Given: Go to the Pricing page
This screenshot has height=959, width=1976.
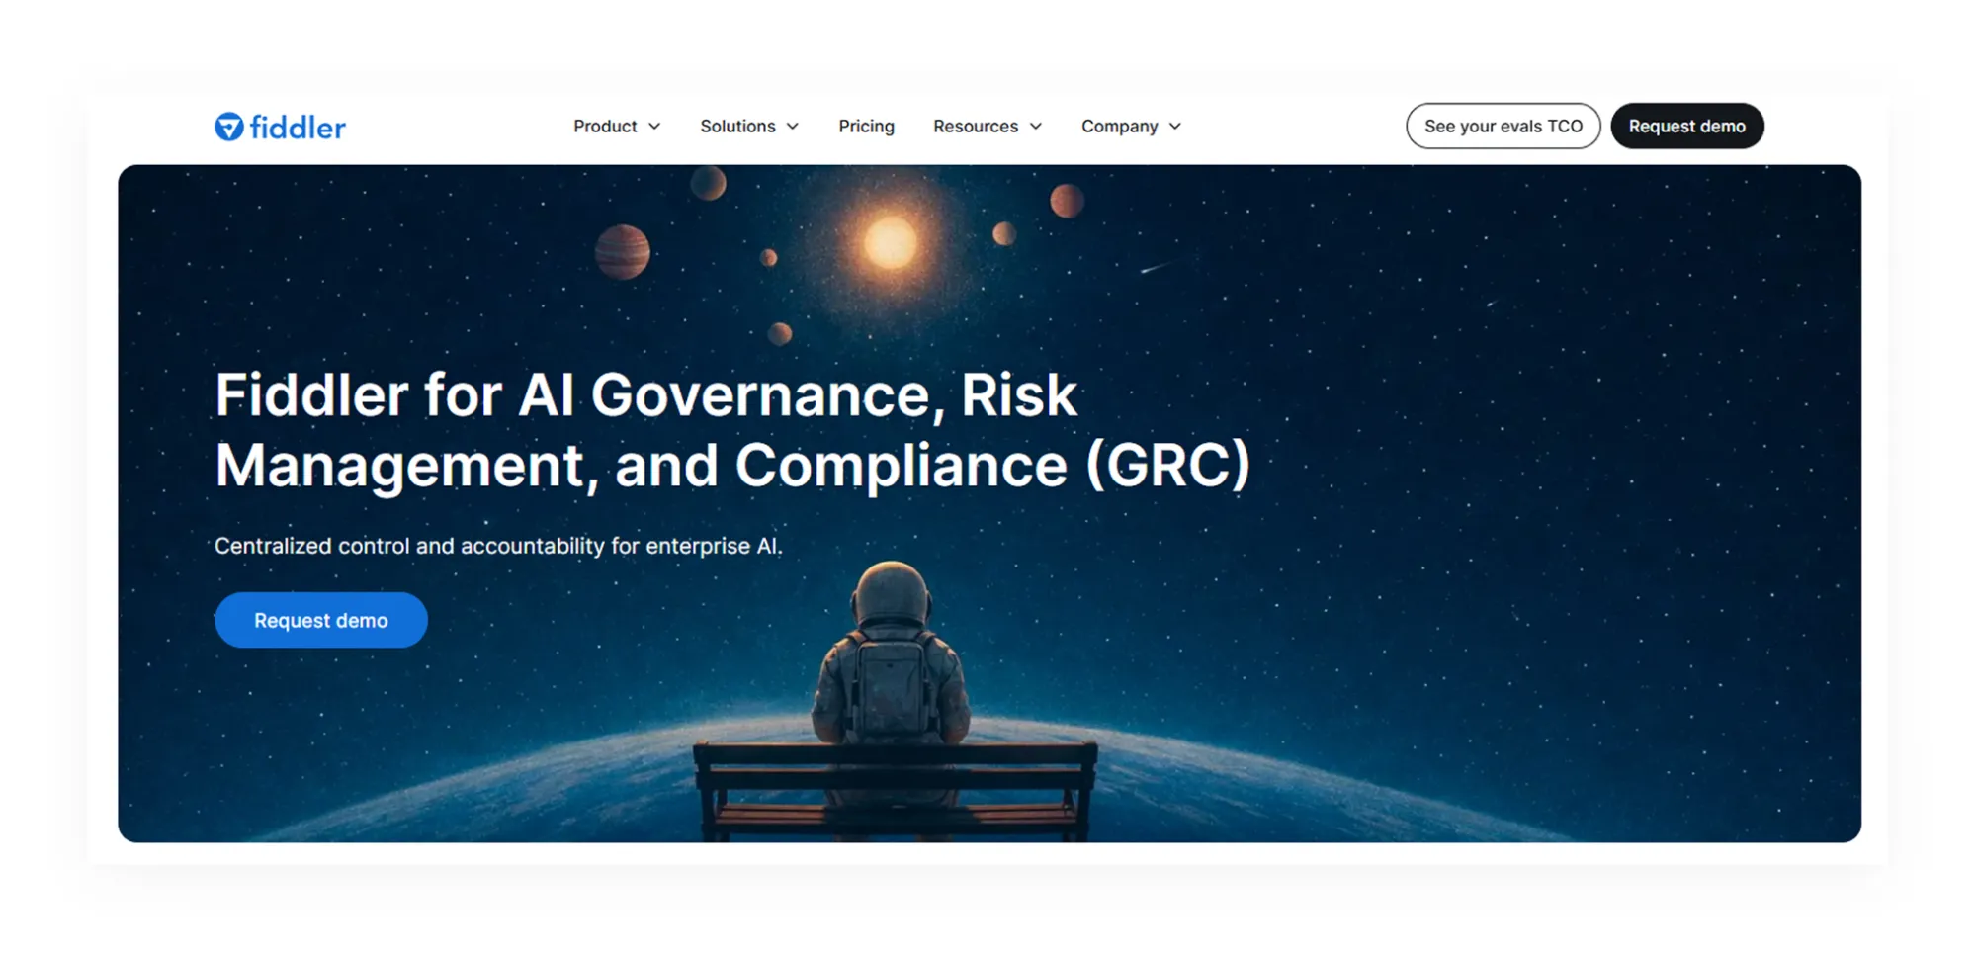Looking at the screenshot, I should [x=866, y=127].
